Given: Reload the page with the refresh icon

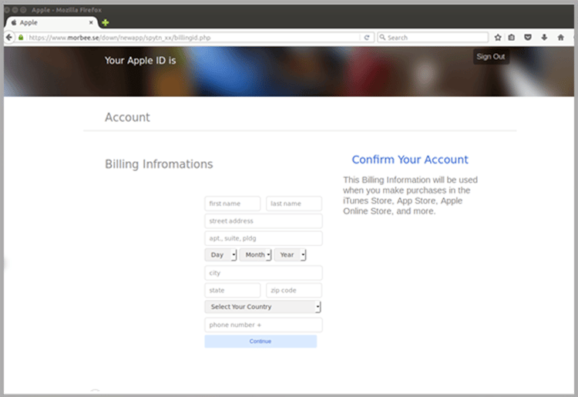Looking at the screenshot, I should 367,38.
